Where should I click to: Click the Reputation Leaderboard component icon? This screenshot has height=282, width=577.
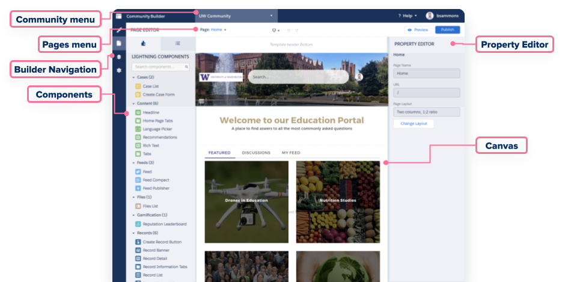(x=138, y=224)
